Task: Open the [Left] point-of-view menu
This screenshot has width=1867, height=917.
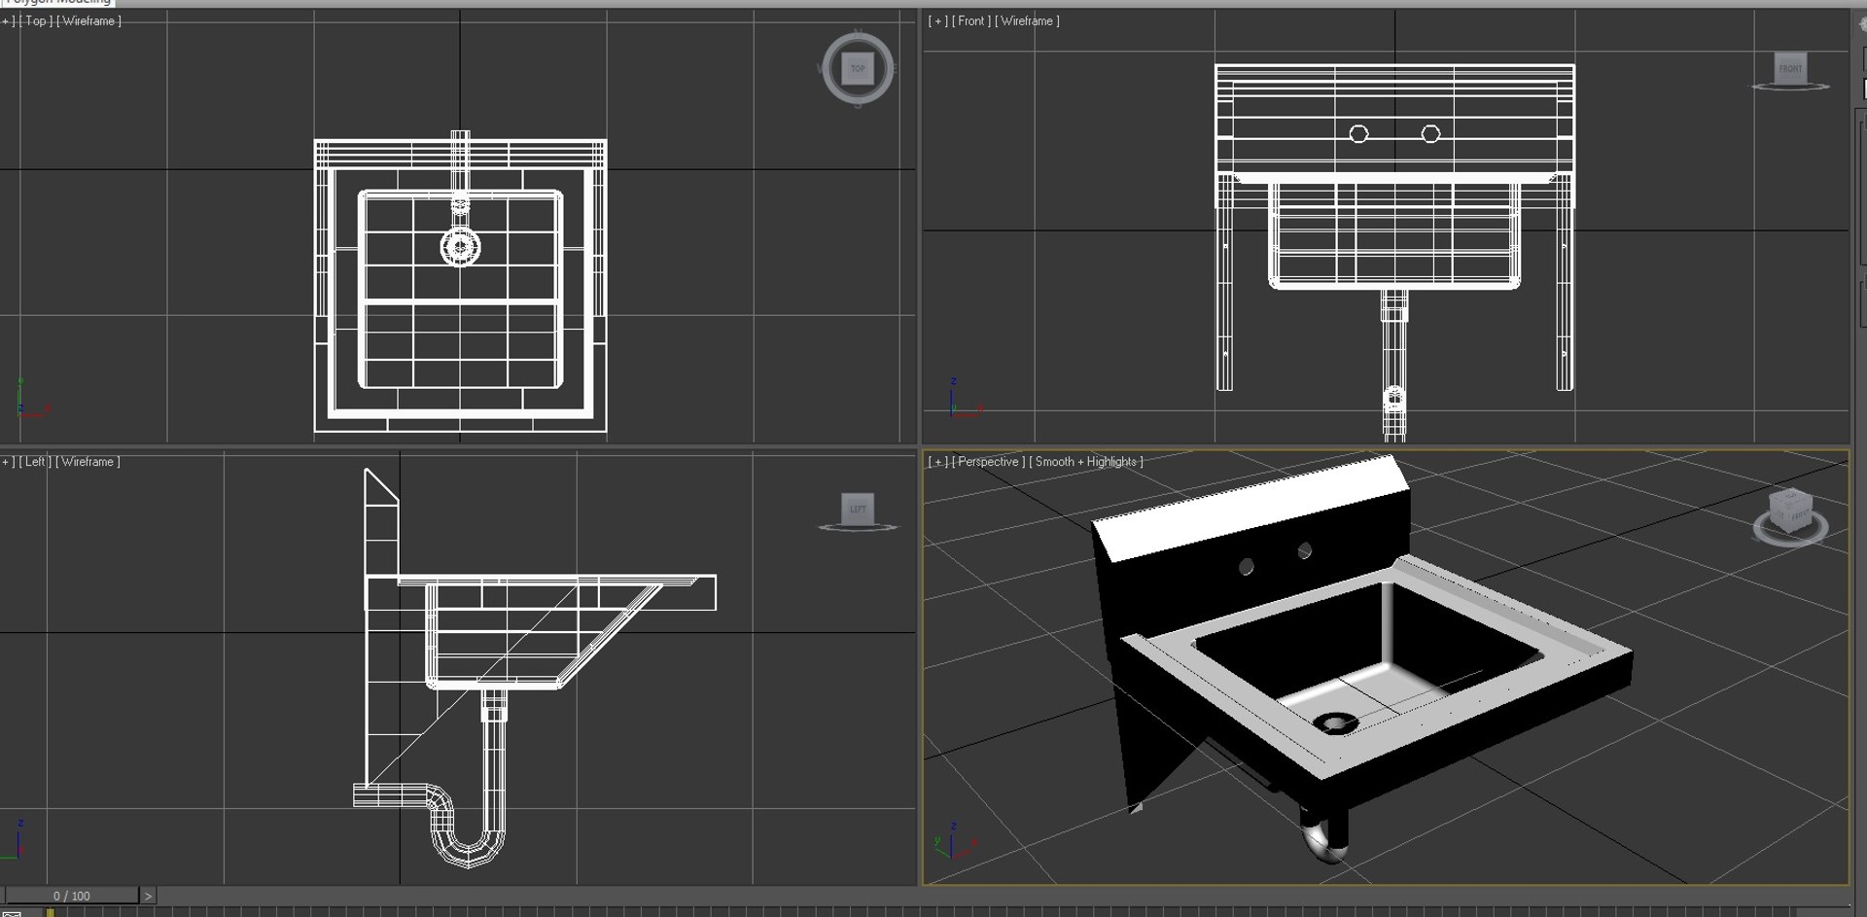Action: click(35, 462)
